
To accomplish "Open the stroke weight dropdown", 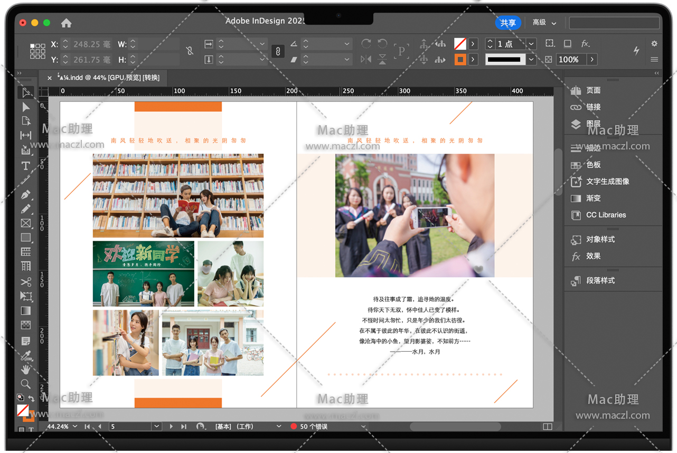I will pyautogui.click(x=531, y=44).
